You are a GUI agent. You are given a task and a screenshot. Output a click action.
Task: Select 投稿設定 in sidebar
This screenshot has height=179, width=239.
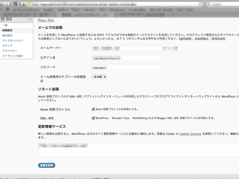(7, 30)
